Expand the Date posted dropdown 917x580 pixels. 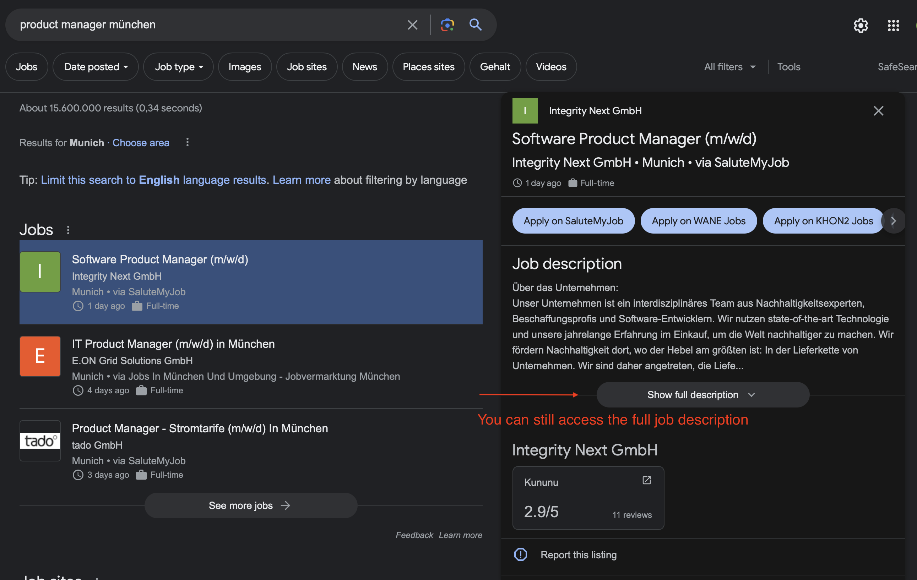(x=96, y=67)
